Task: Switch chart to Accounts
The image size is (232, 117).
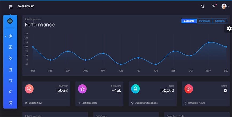Action: coord(189,21)
